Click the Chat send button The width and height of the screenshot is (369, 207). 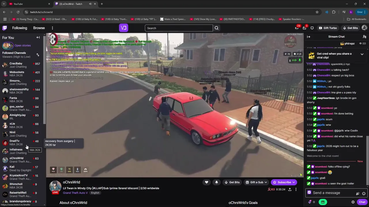[362, 202]
